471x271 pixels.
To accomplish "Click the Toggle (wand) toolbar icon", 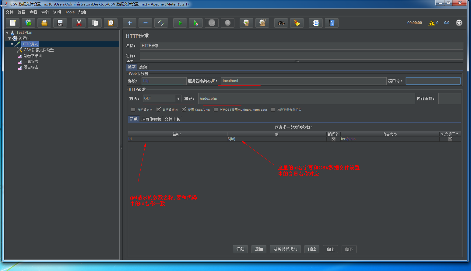I will pyautogui.click(x=161, y=23).
